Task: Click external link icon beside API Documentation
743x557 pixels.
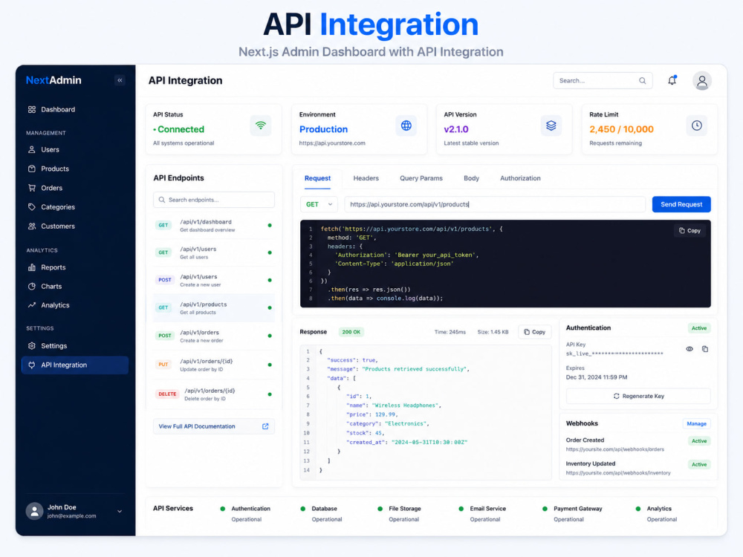Action: coord(265,426)
